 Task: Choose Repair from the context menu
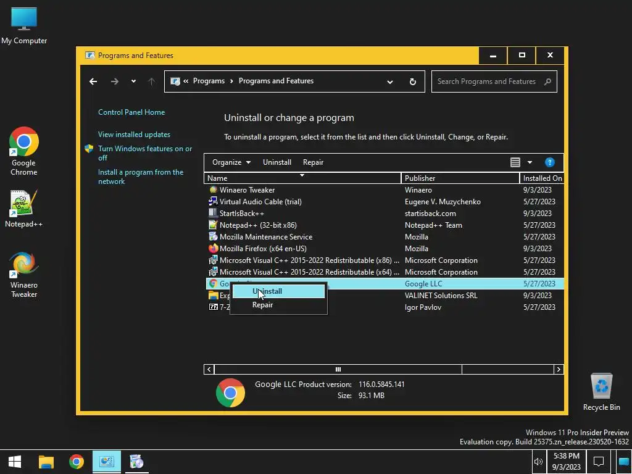(278, 305)
